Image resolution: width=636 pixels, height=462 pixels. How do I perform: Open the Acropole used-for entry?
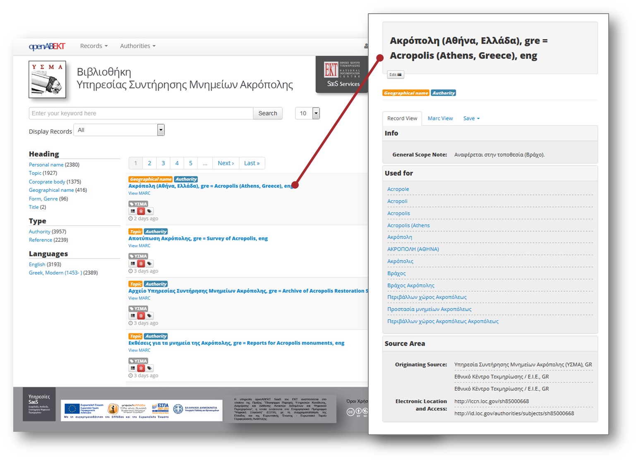click(x=398, y=189)
